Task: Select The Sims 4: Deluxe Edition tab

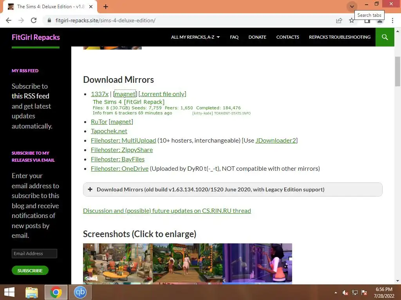Action: pos(51,7)
